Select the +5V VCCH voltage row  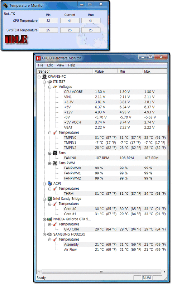[115, 122]
